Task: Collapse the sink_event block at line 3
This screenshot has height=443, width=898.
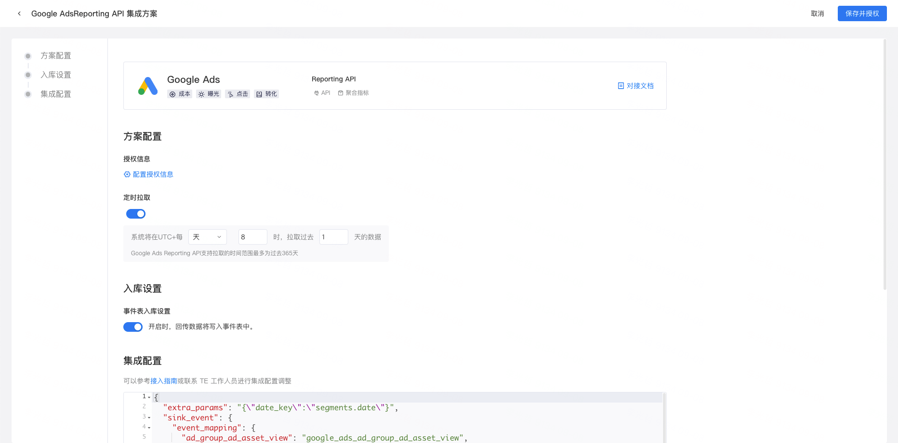Action: click(x=148, y=417)
